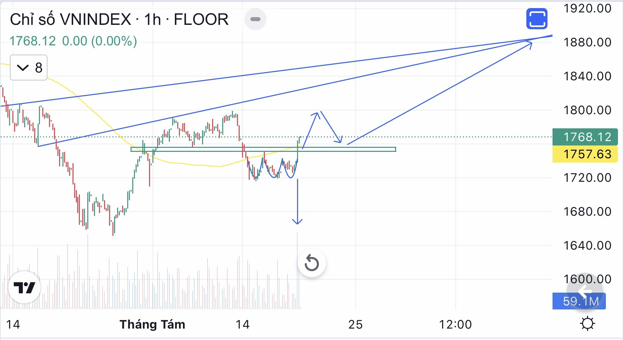Viewport: 623px width, 340px height.
Task: Toggle the gray minus collapse legend button
Action: pos(255,19)
